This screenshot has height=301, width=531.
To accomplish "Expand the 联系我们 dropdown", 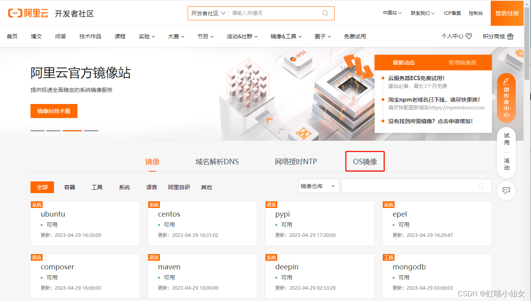I will (423, 13).
